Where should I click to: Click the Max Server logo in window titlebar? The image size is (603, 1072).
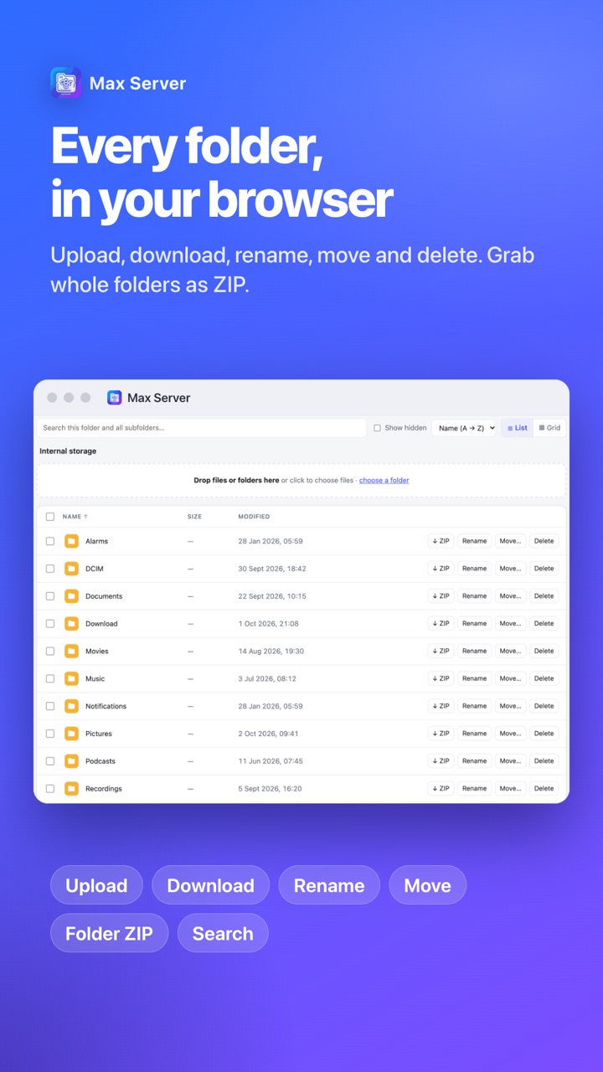[115, 398]
